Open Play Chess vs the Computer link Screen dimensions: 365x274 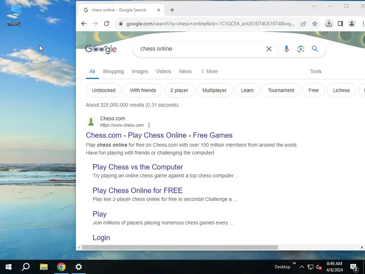[138, 167]
